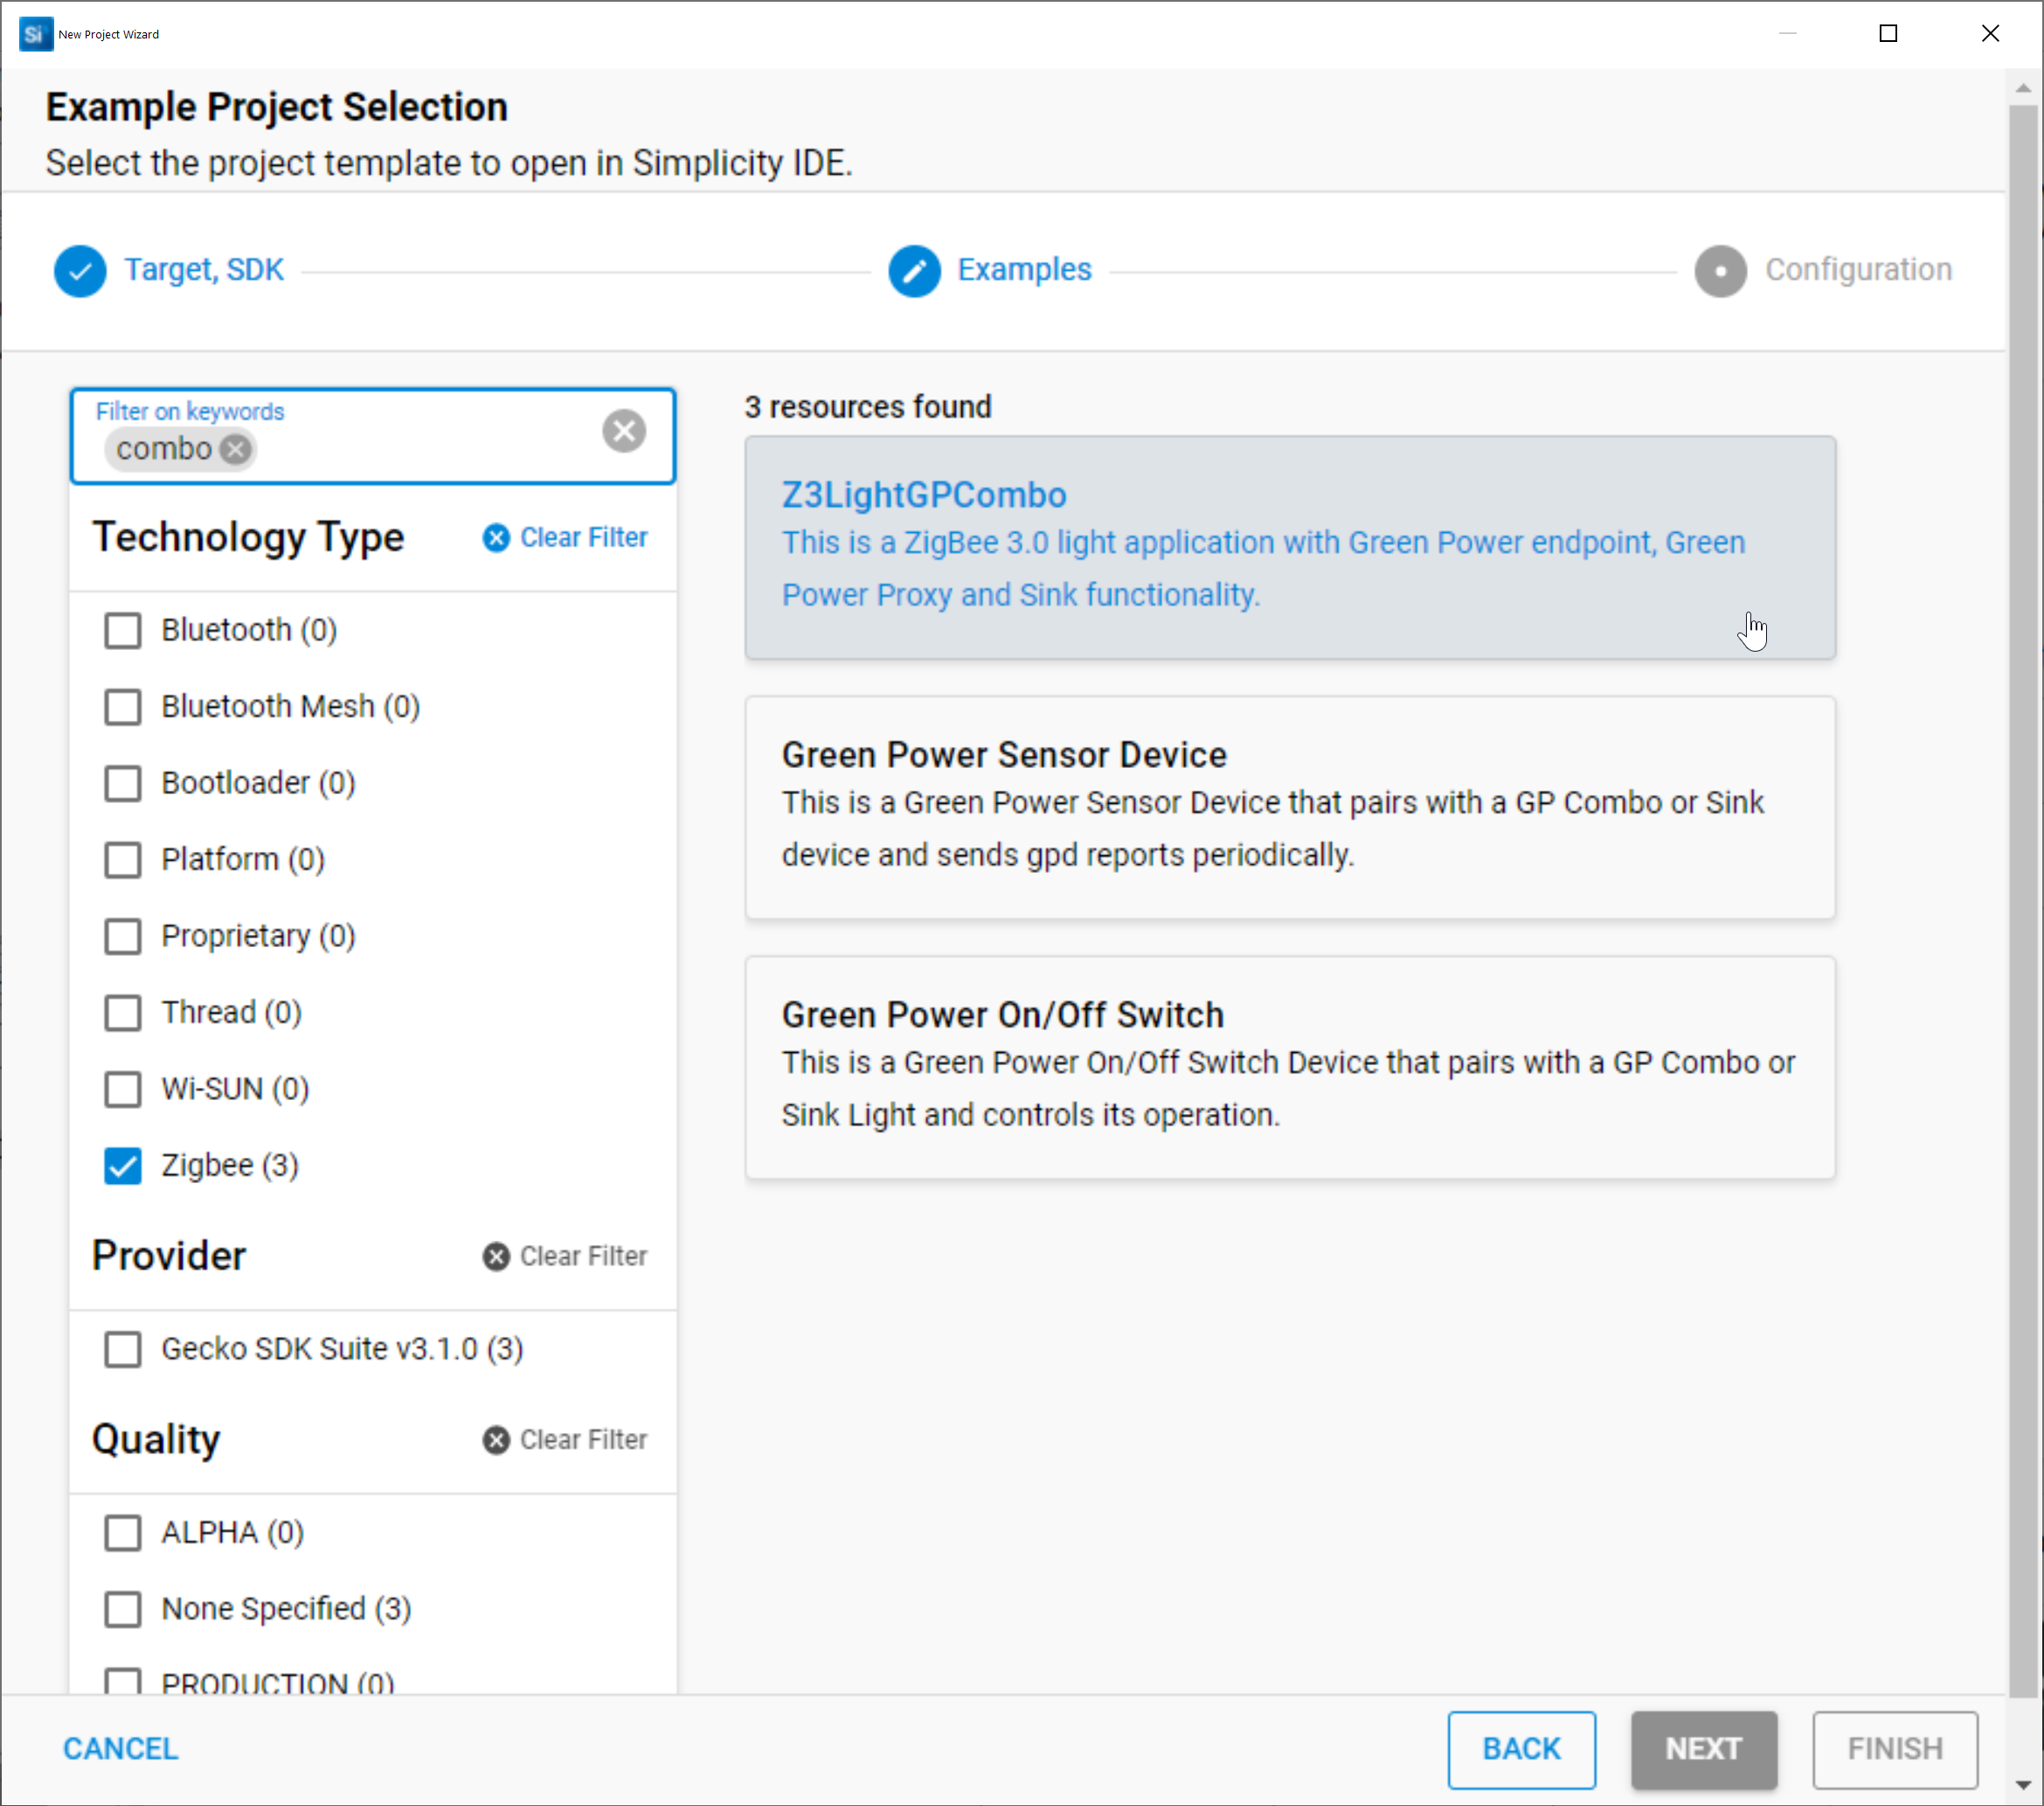Remove the combo keyword chip
The width and height of the screenshot is (2044, 1806).
(236, 449)
